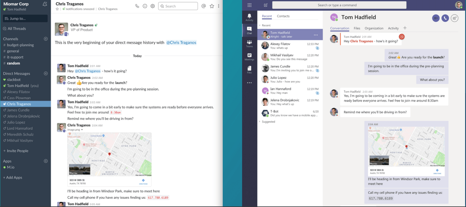Open James Cundle chat in Teams list
This screenshot has width=466, height=207.
[x=290, y=68]
